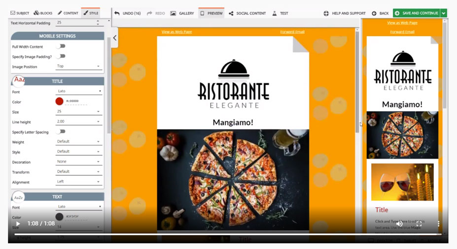
Task: Open the Content tab
Action: 68,13
